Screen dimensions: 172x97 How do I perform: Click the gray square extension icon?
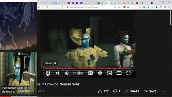[140, 7]
